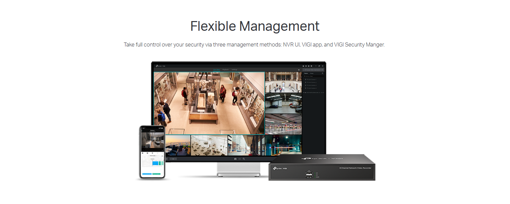Open the layout selector in bottom toolbar

pos(173,159)
